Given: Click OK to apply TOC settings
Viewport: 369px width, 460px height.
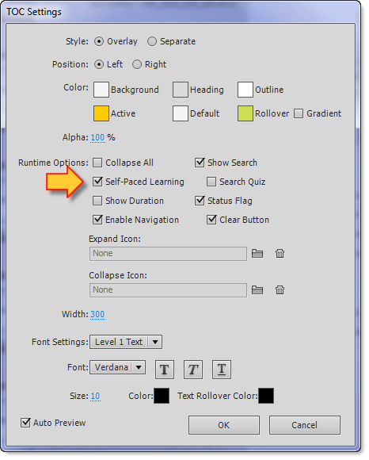Looking at the screenshot, I should 224,425.
